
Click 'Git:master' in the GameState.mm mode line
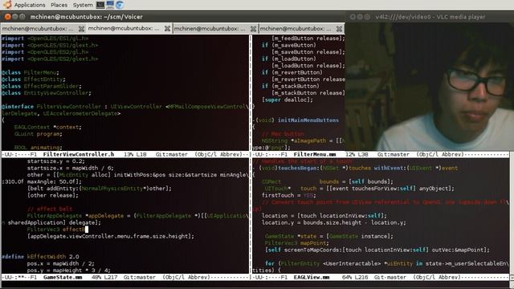(x=140, y=277)
